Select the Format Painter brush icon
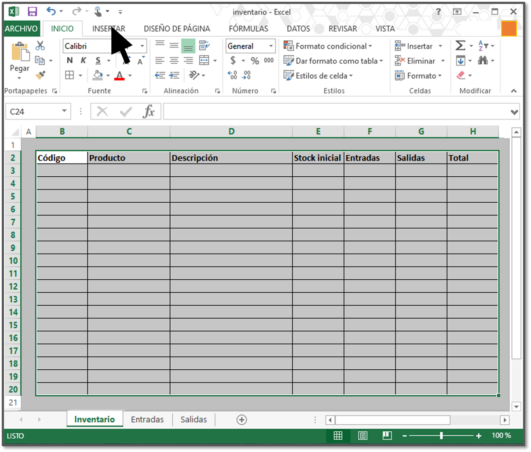The image size is (531, 452). coord(40,75)
